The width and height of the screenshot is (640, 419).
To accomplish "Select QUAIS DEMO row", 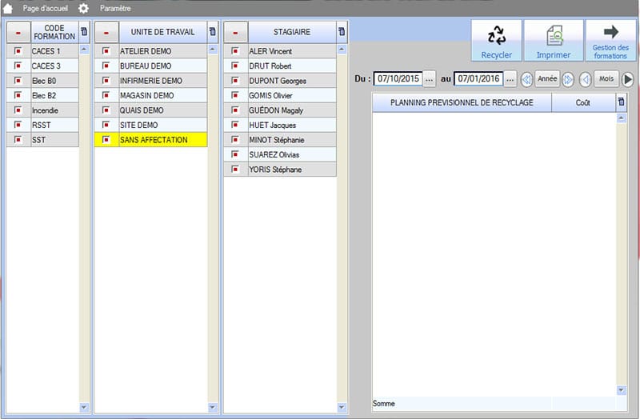I will (x=151, y=110).
